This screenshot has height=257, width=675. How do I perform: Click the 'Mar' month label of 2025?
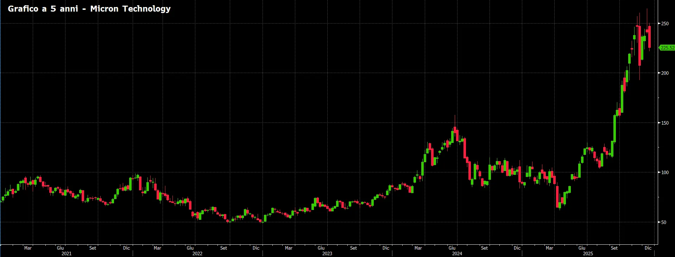(x=549, y=248)
